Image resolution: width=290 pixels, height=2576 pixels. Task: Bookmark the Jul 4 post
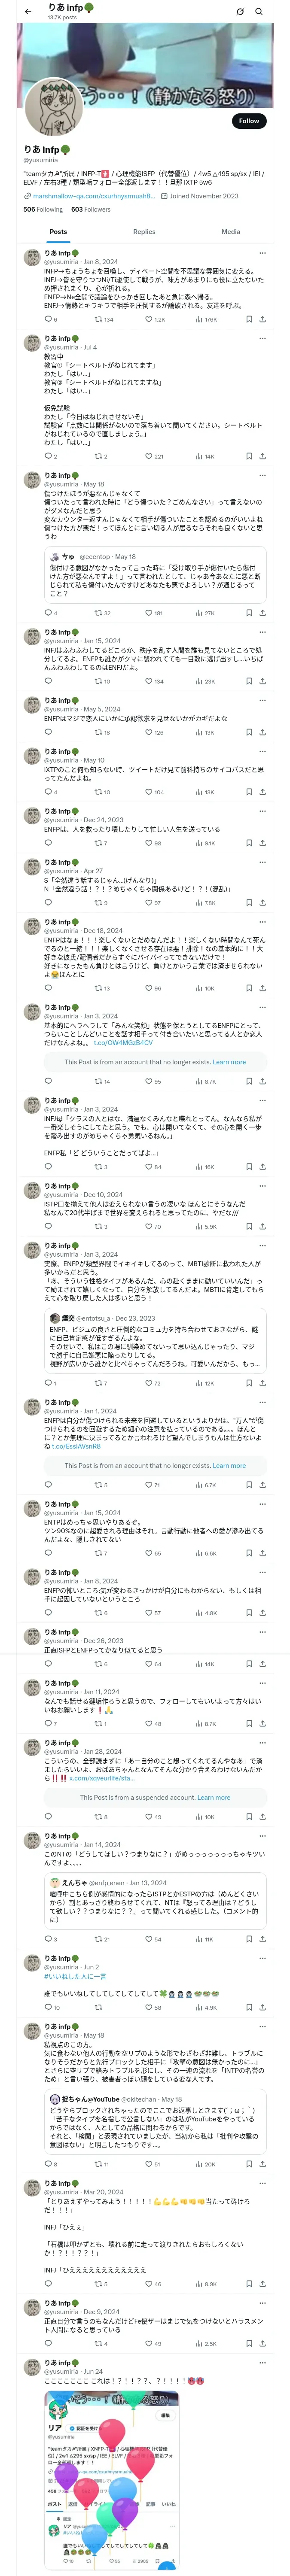point(248,456)
